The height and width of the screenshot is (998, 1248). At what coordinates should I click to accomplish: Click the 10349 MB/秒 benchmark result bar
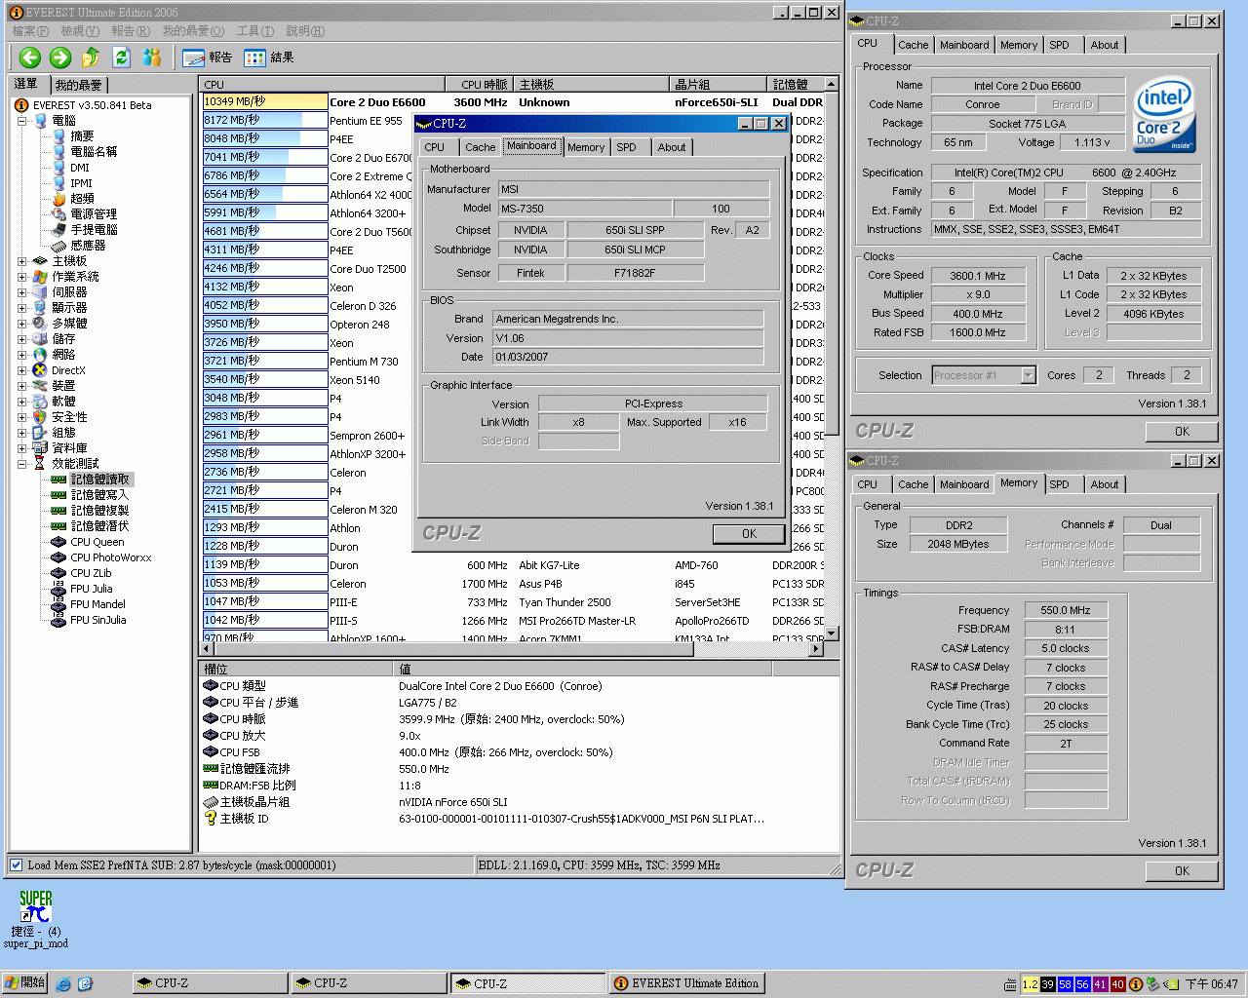pos(265,101)
